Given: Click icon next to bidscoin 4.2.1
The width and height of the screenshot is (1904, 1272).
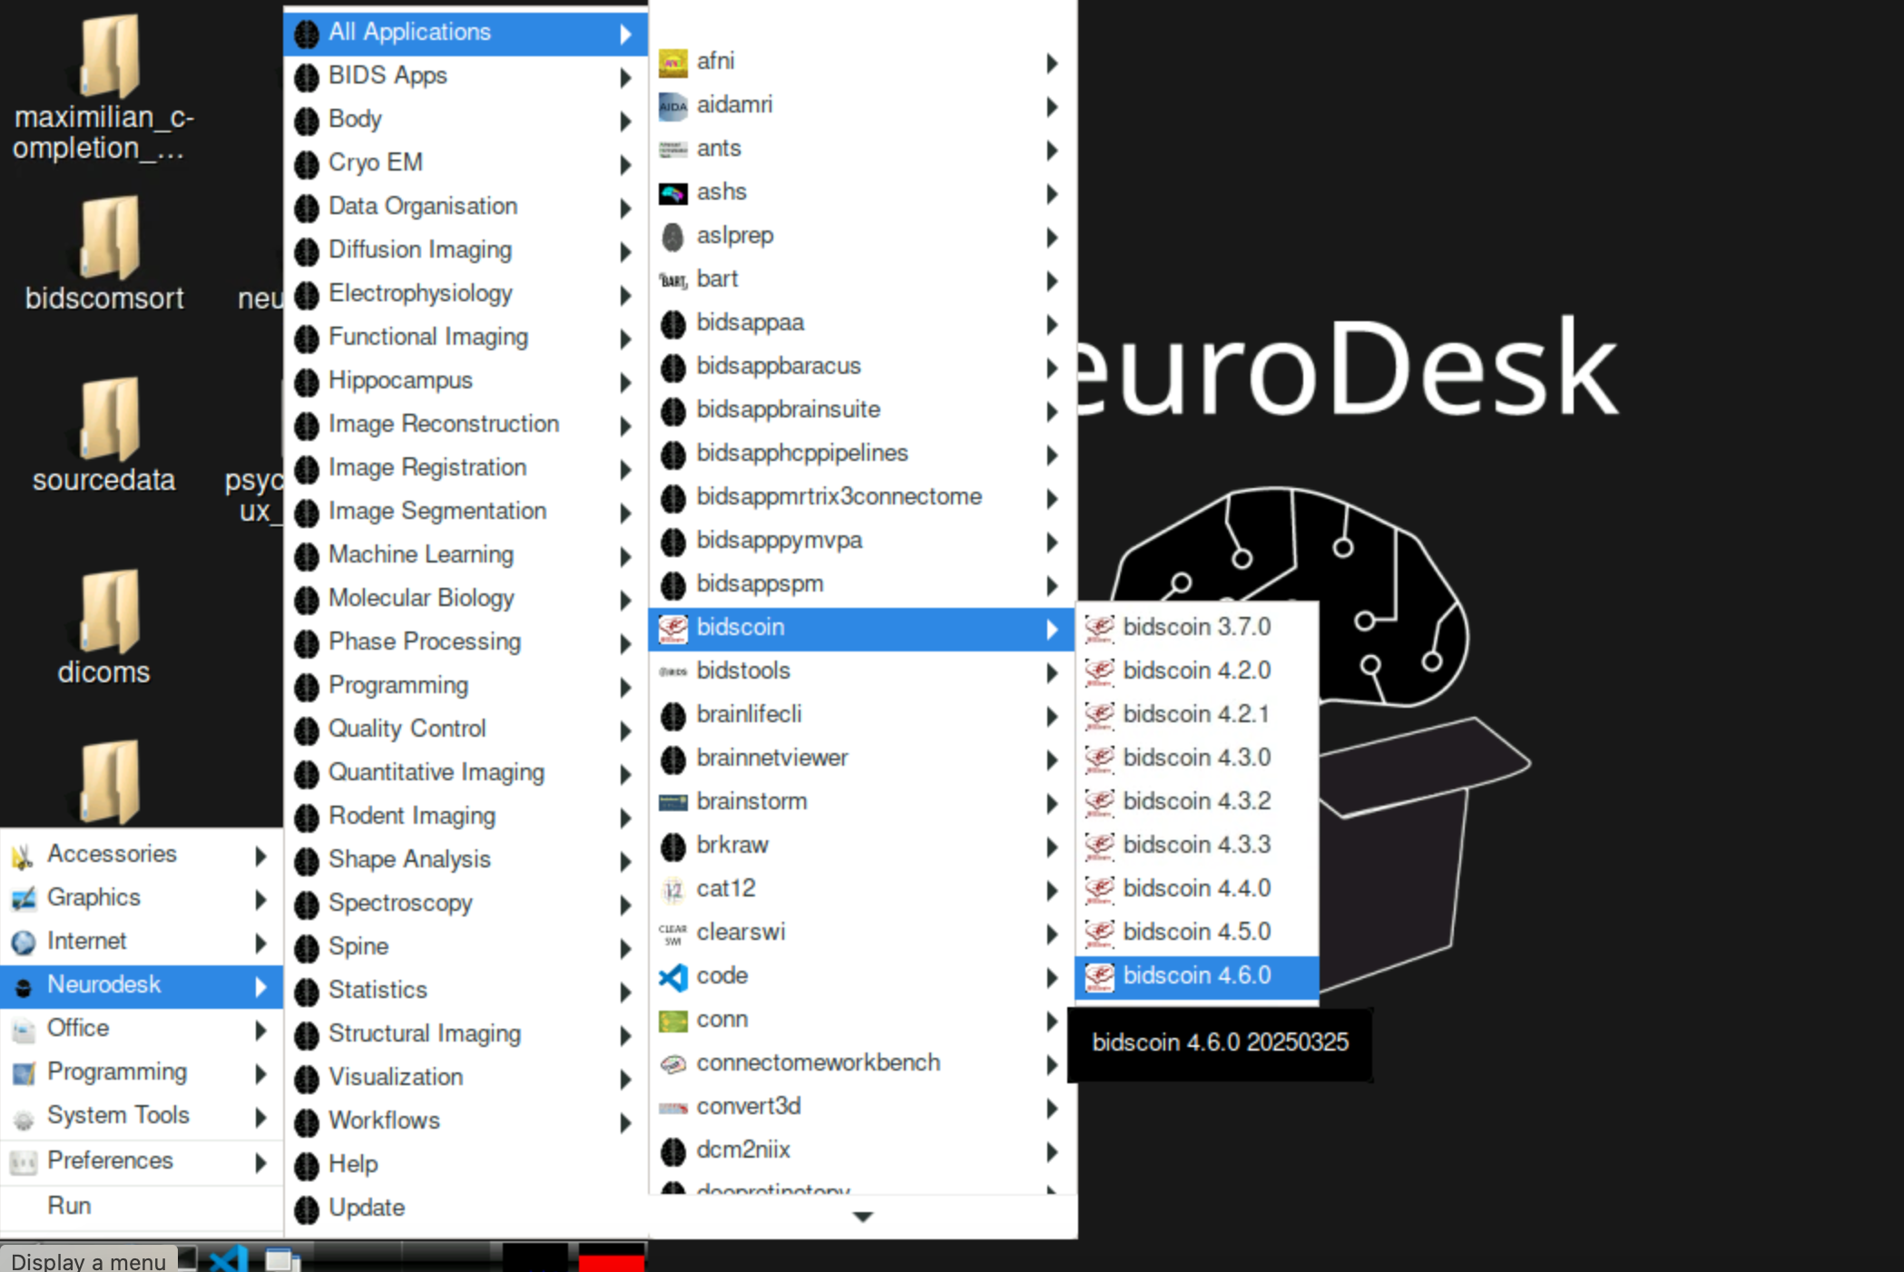Looking at the screenshot, I should [x=1099, y=715].
